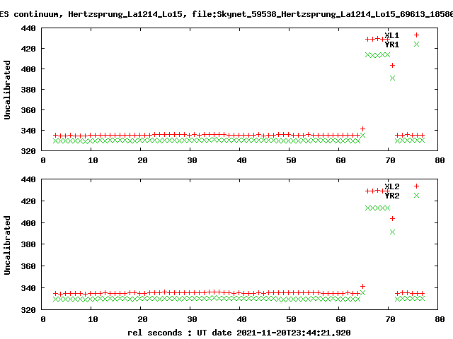
Task: Click the 340 y-axis tick in XL2 plot
Action: (28, 288)
